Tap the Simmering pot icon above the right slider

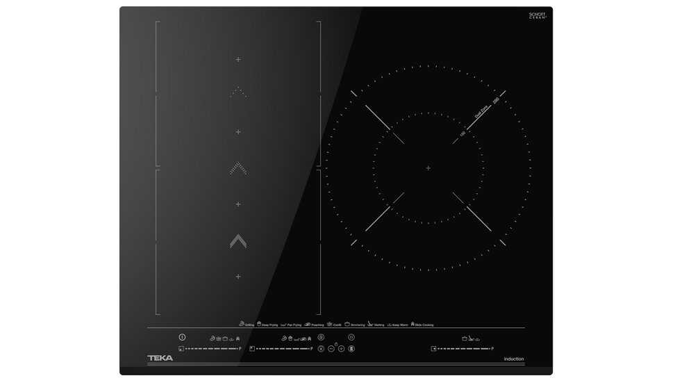(x=465, y=338)
